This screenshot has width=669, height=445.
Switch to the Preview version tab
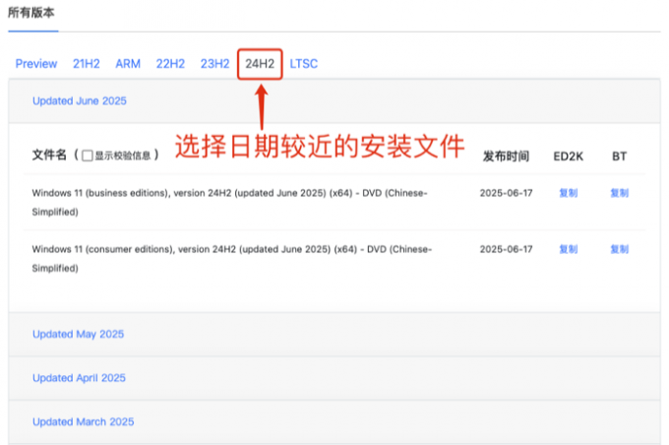point(36,64)
